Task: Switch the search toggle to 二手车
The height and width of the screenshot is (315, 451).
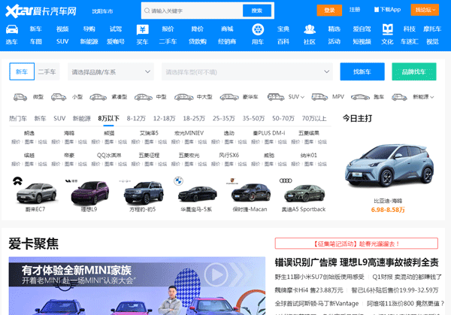Action: [47, 71]
